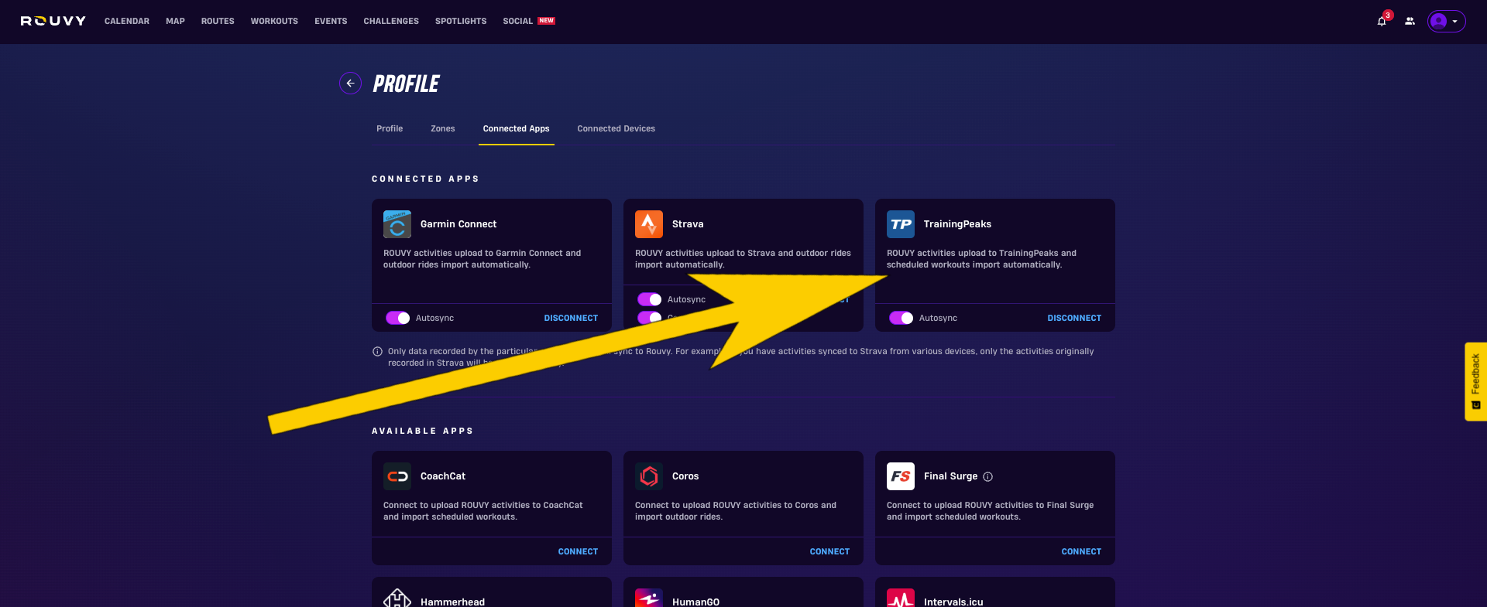
Task: Toggle Garmin Connect Autosync off
Action: point(398,318)
